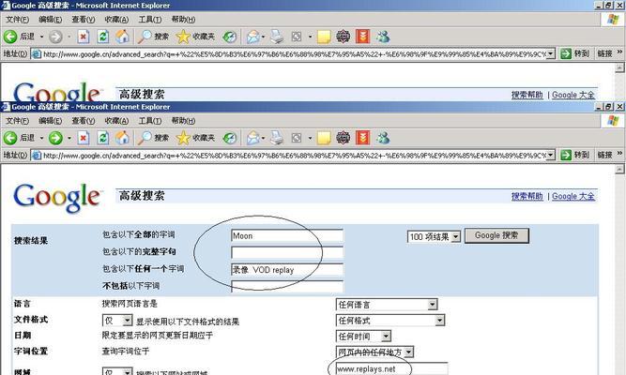
Task: Click the yellow note icon in front window
Action: click(x=324, y=138)
